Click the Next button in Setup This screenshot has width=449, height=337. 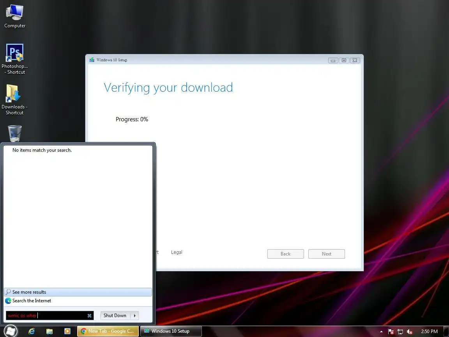click(327, 254)
